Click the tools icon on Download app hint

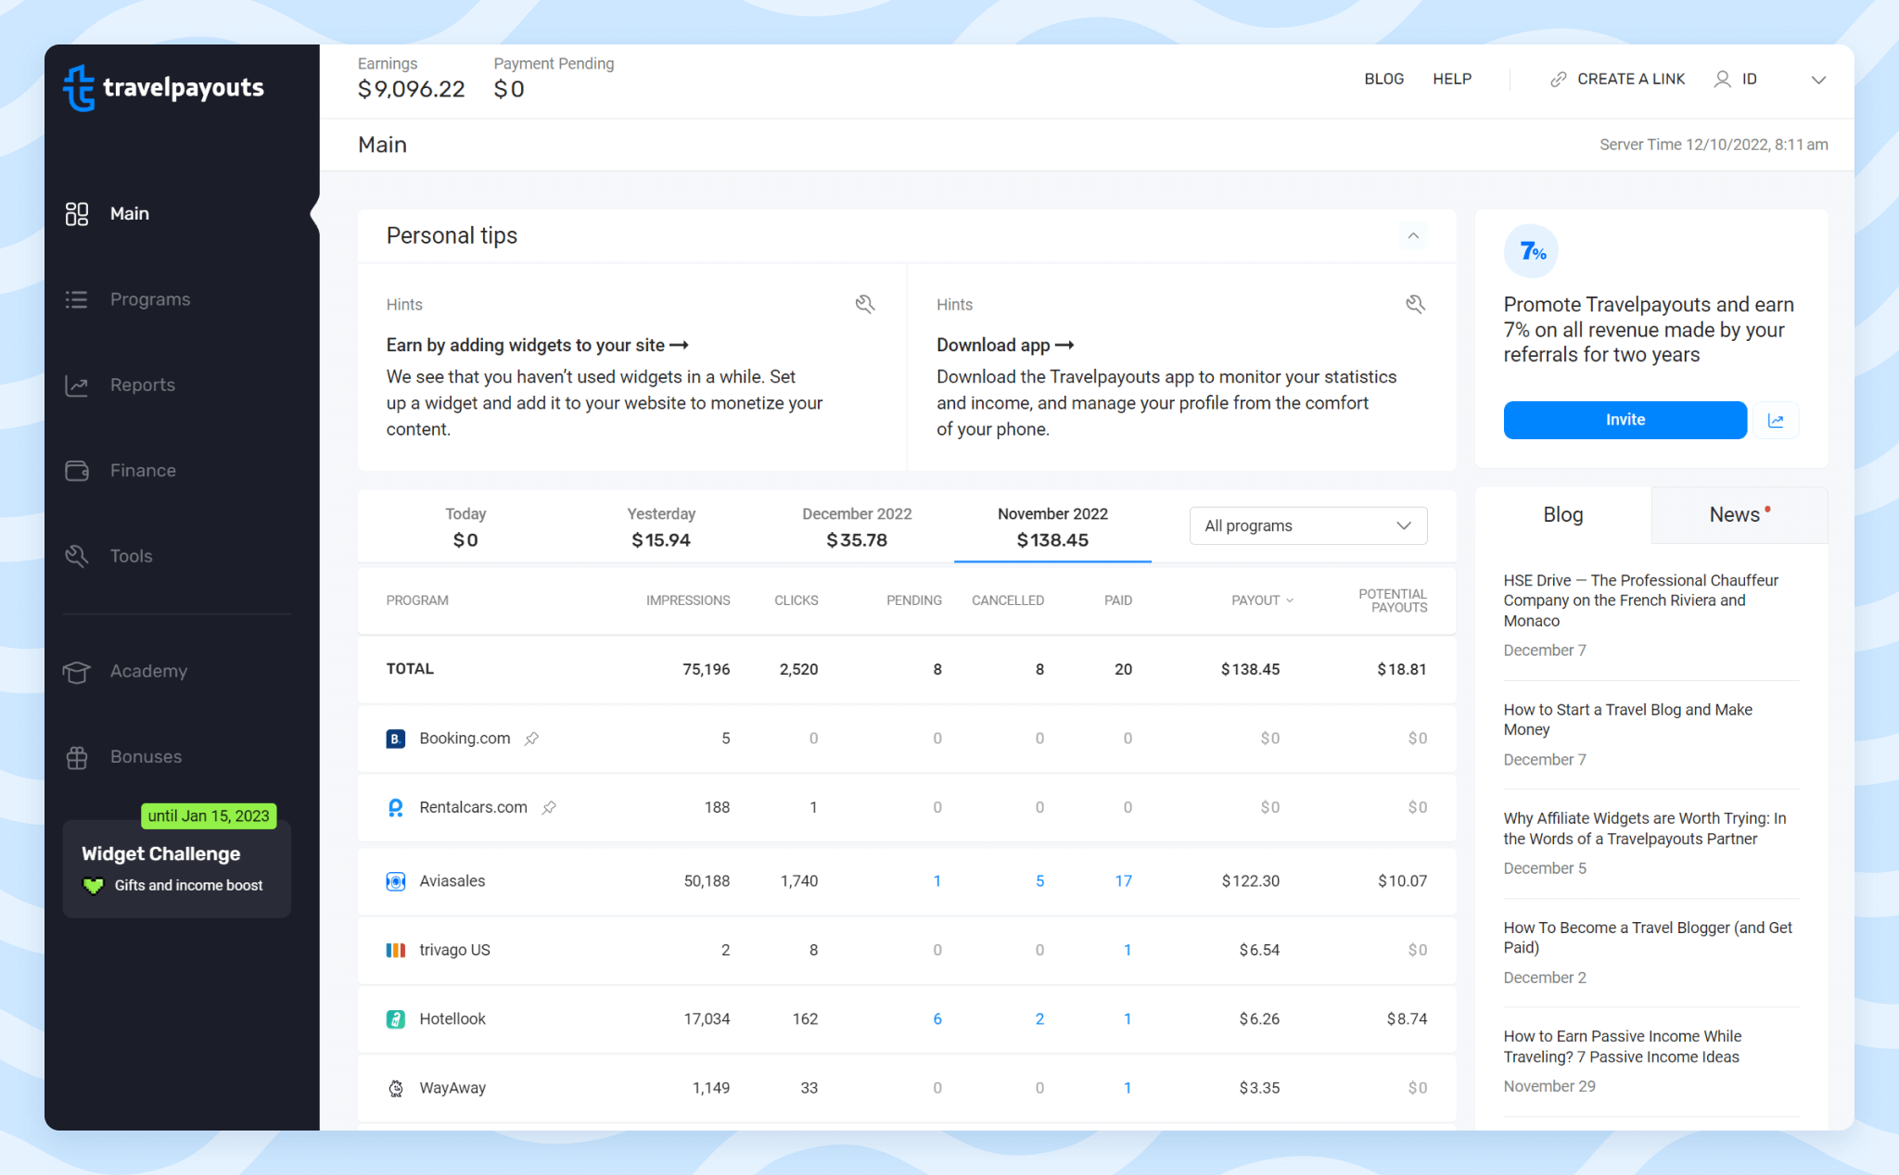pyautogui.click(x=1415, y=304)
